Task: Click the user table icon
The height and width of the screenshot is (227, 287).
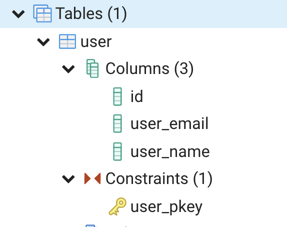Action: (67, 41)
